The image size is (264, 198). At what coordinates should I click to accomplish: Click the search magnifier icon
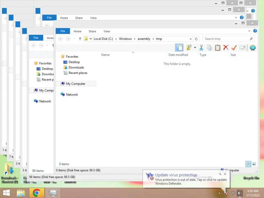tap(251, 39)
